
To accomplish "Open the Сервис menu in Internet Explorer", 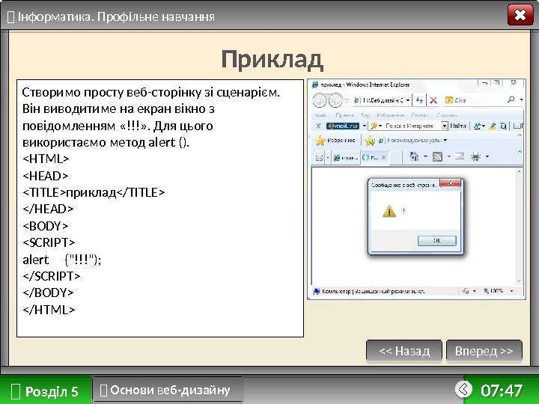I will (419, 115).
